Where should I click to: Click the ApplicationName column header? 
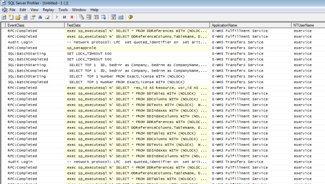click(251, 25)
